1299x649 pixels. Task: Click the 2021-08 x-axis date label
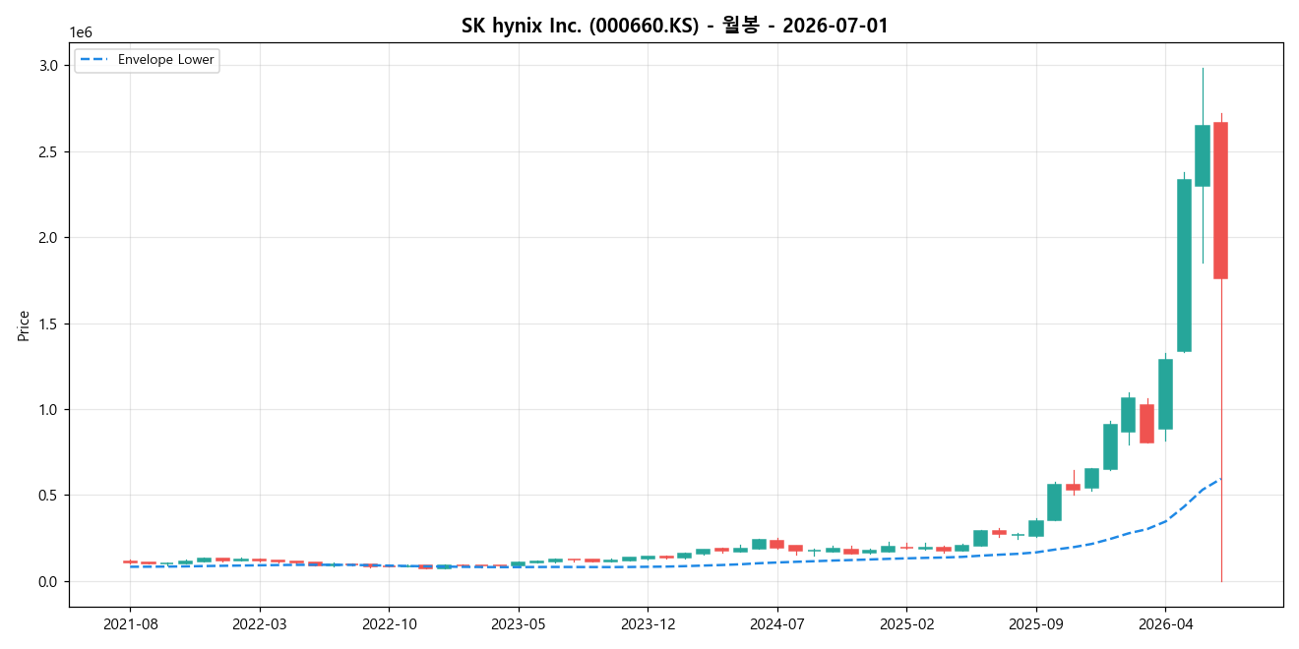pos(130,623)
